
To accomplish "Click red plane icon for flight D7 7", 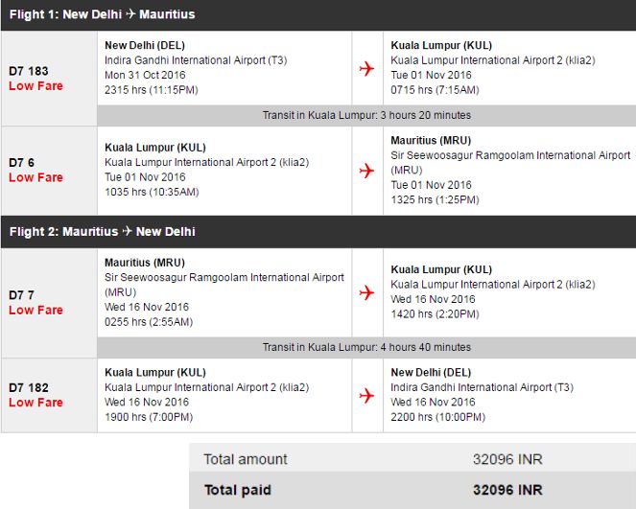I will pyautogui.click(x=366, y=293).
